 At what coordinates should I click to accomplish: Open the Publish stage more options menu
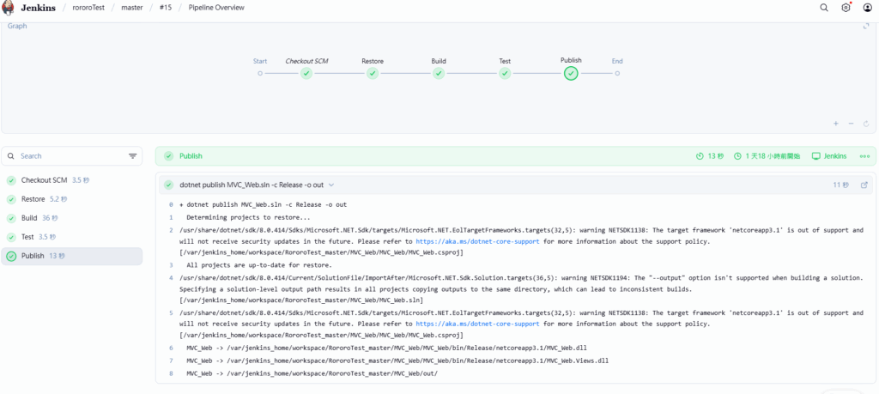(x=864, y=156)
